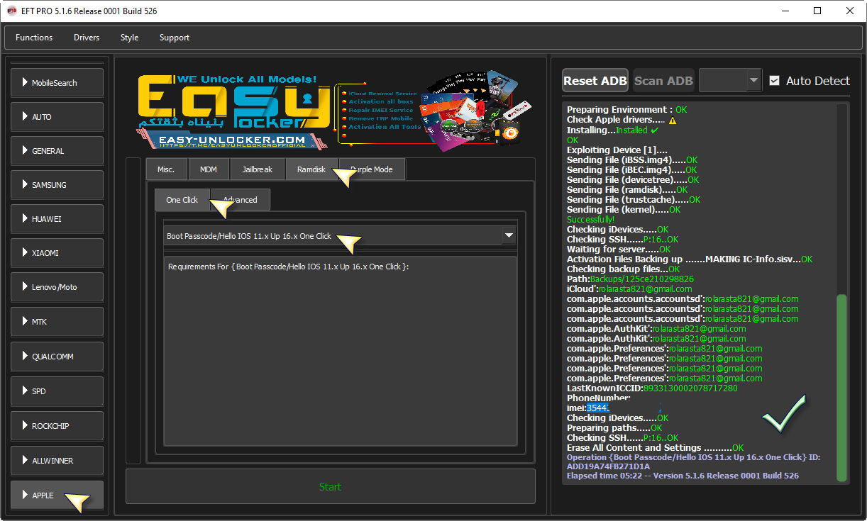Click the 'Requirements For { Boot Passcode/Hello...' heading text
This screenshot has width=867, height=521.
coord(289,267)
